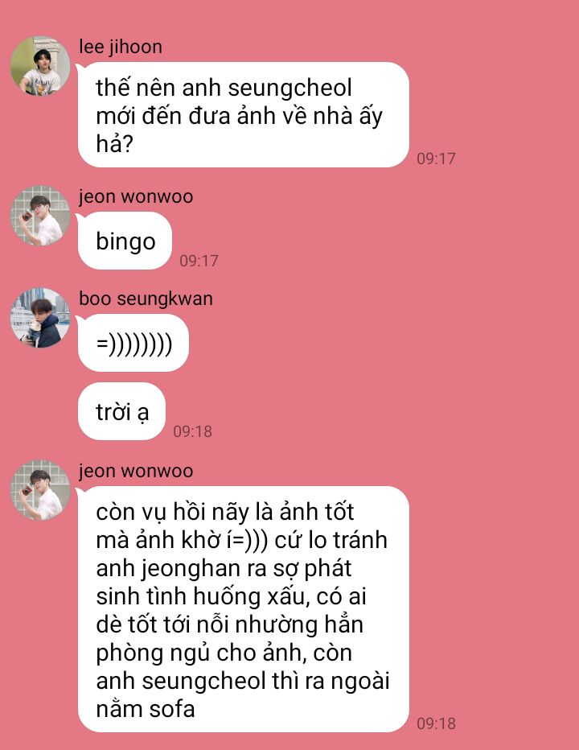Tap jeon wonwoo's avatar beside bingo message

point(40,216)
